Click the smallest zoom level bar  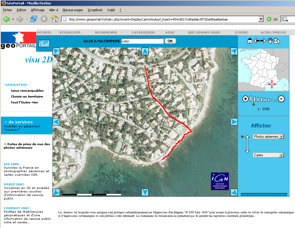[x=276, y=101]
